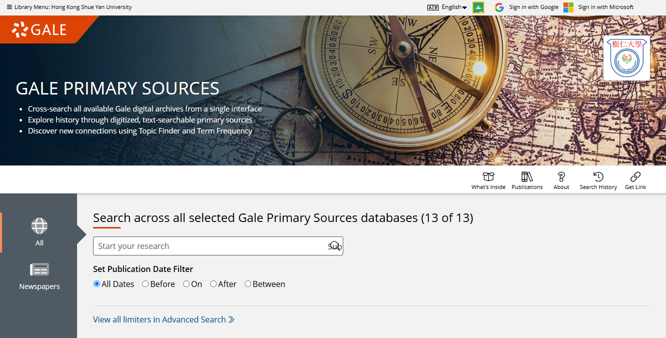This screenshot has width=666, height=338.
Task: Open the Search History clock icon
Action: pyautogui.click(x=598, y=177)
